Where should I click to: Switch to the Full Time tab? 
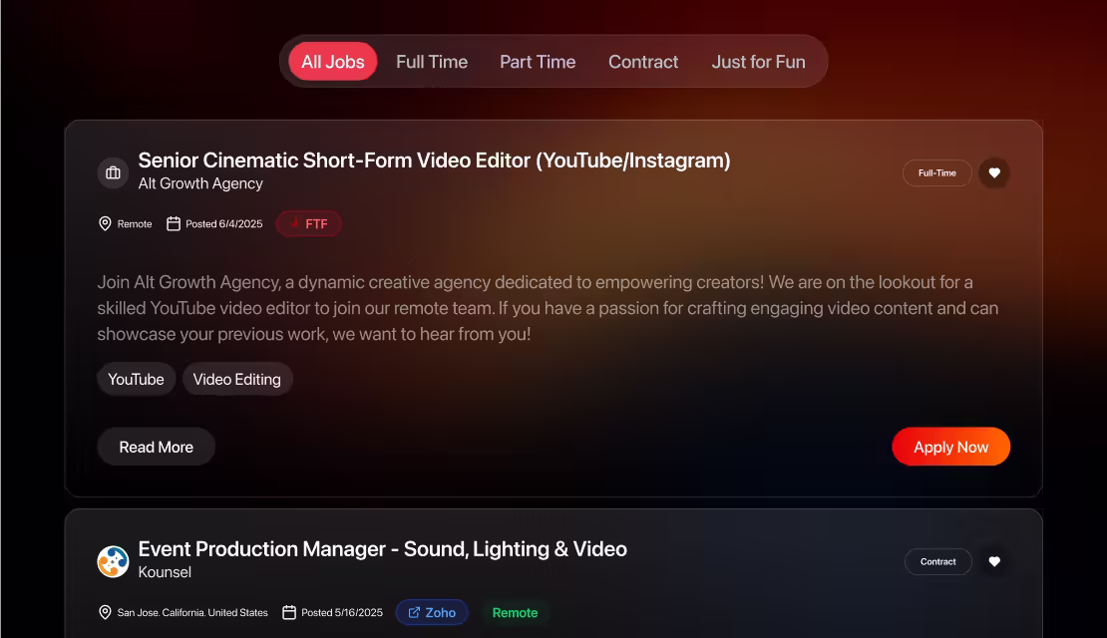pyautogui.click(x=432, y=61)
